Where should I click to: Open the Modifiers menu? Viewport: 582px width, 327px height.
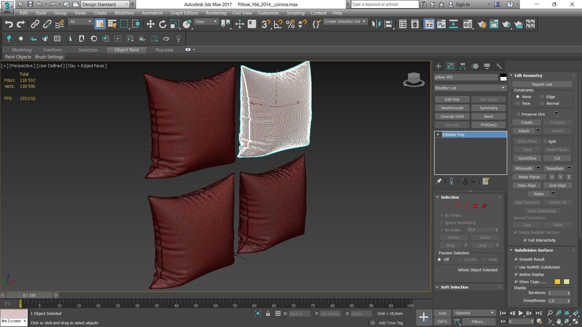(124, 13)
